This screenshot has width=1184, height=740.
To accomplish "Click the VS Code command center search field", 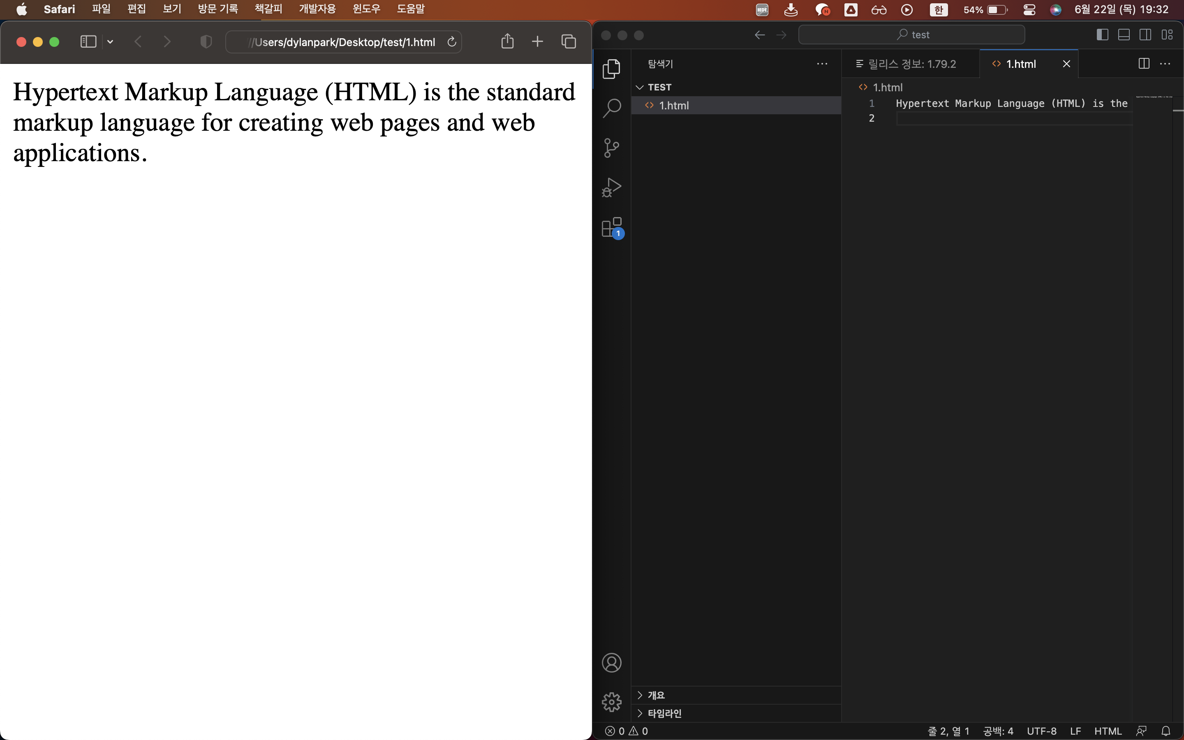I will pyautogui.click(x=911, y=35).
